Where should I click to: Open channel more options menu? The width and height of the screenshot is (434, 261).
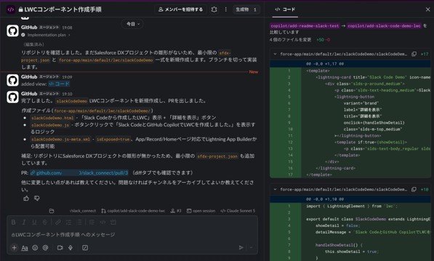point(226,9)
